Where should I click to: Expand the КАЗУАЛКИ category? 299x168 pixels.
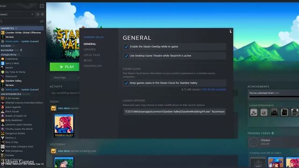pos(7,50)
